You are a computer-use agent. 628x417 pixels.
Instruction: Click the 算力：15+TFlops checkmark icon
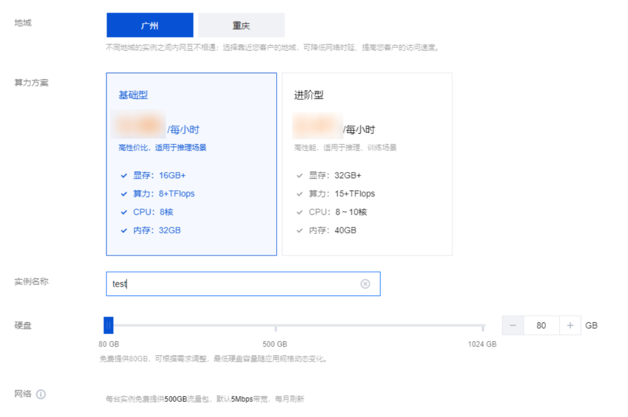[x=299, y=194]
